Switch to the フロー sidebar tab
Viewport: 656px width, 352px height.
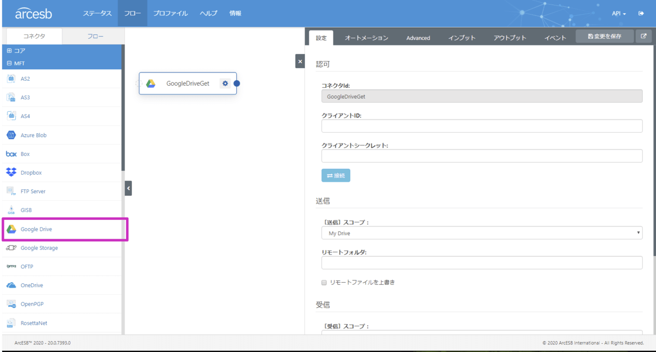point(96,37)
